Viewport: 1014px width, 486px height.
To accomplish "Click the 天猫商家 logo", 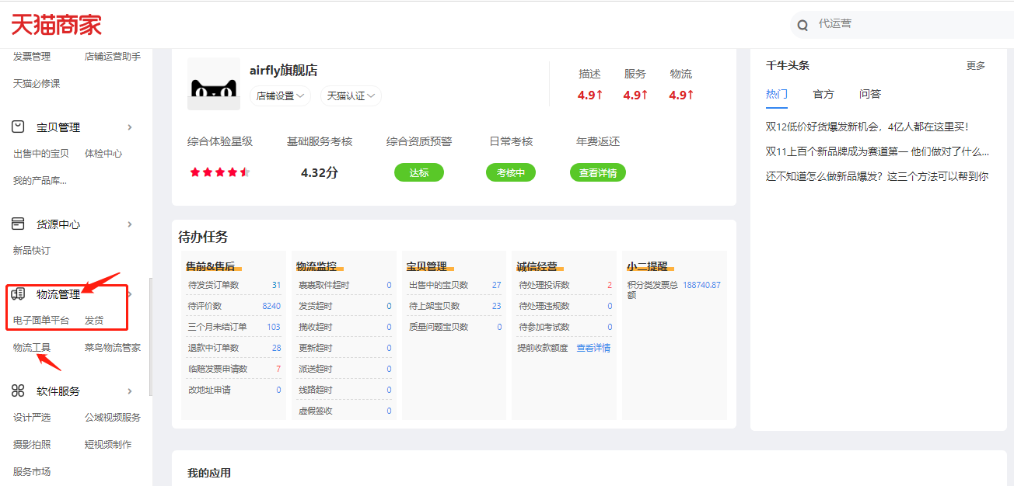I will [56, 25].
